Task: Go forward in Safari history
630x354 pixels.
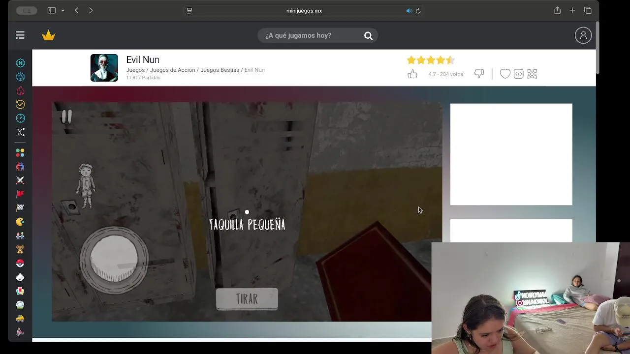Action: [x=91, y=10]
